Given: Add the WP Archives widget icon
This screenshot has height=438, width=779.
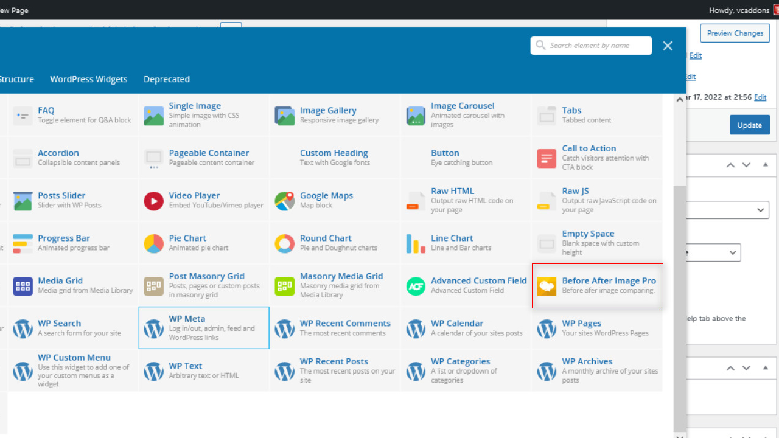Looking at the screenshot, I should tap(547, 371).
